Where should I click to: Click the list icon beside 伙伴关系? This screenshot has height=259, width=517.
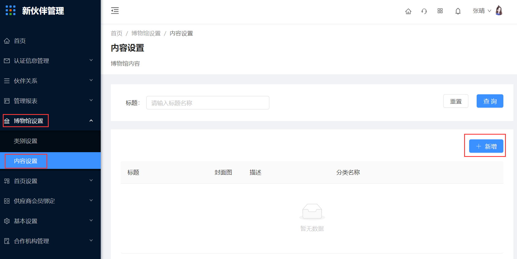tap(7, 81)
